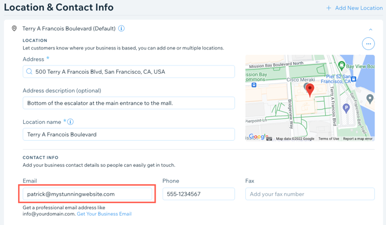386x225 pixels.
Task: Click the Email input field
Action: click(87, 194)
